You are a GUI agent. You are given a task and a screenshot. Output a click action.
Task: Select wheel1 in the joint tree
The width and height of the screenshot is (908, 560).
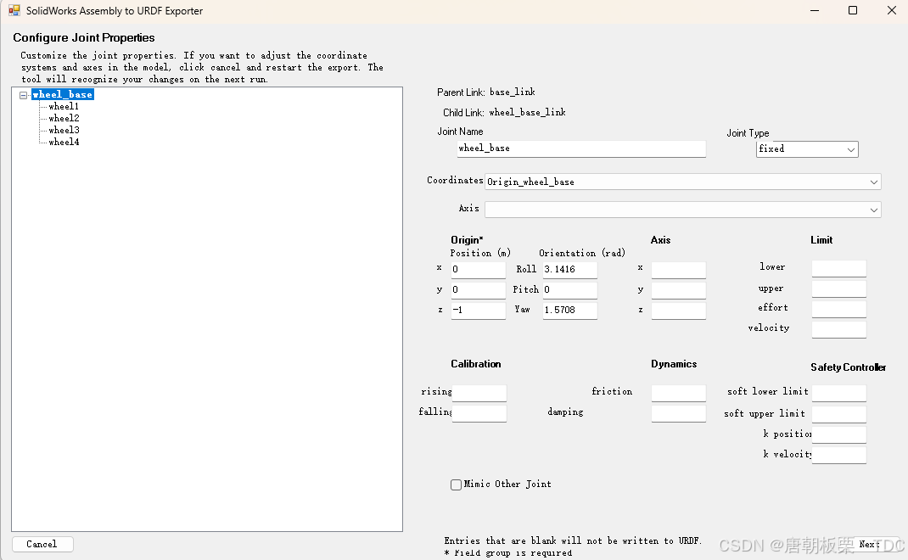click(62, 106)
